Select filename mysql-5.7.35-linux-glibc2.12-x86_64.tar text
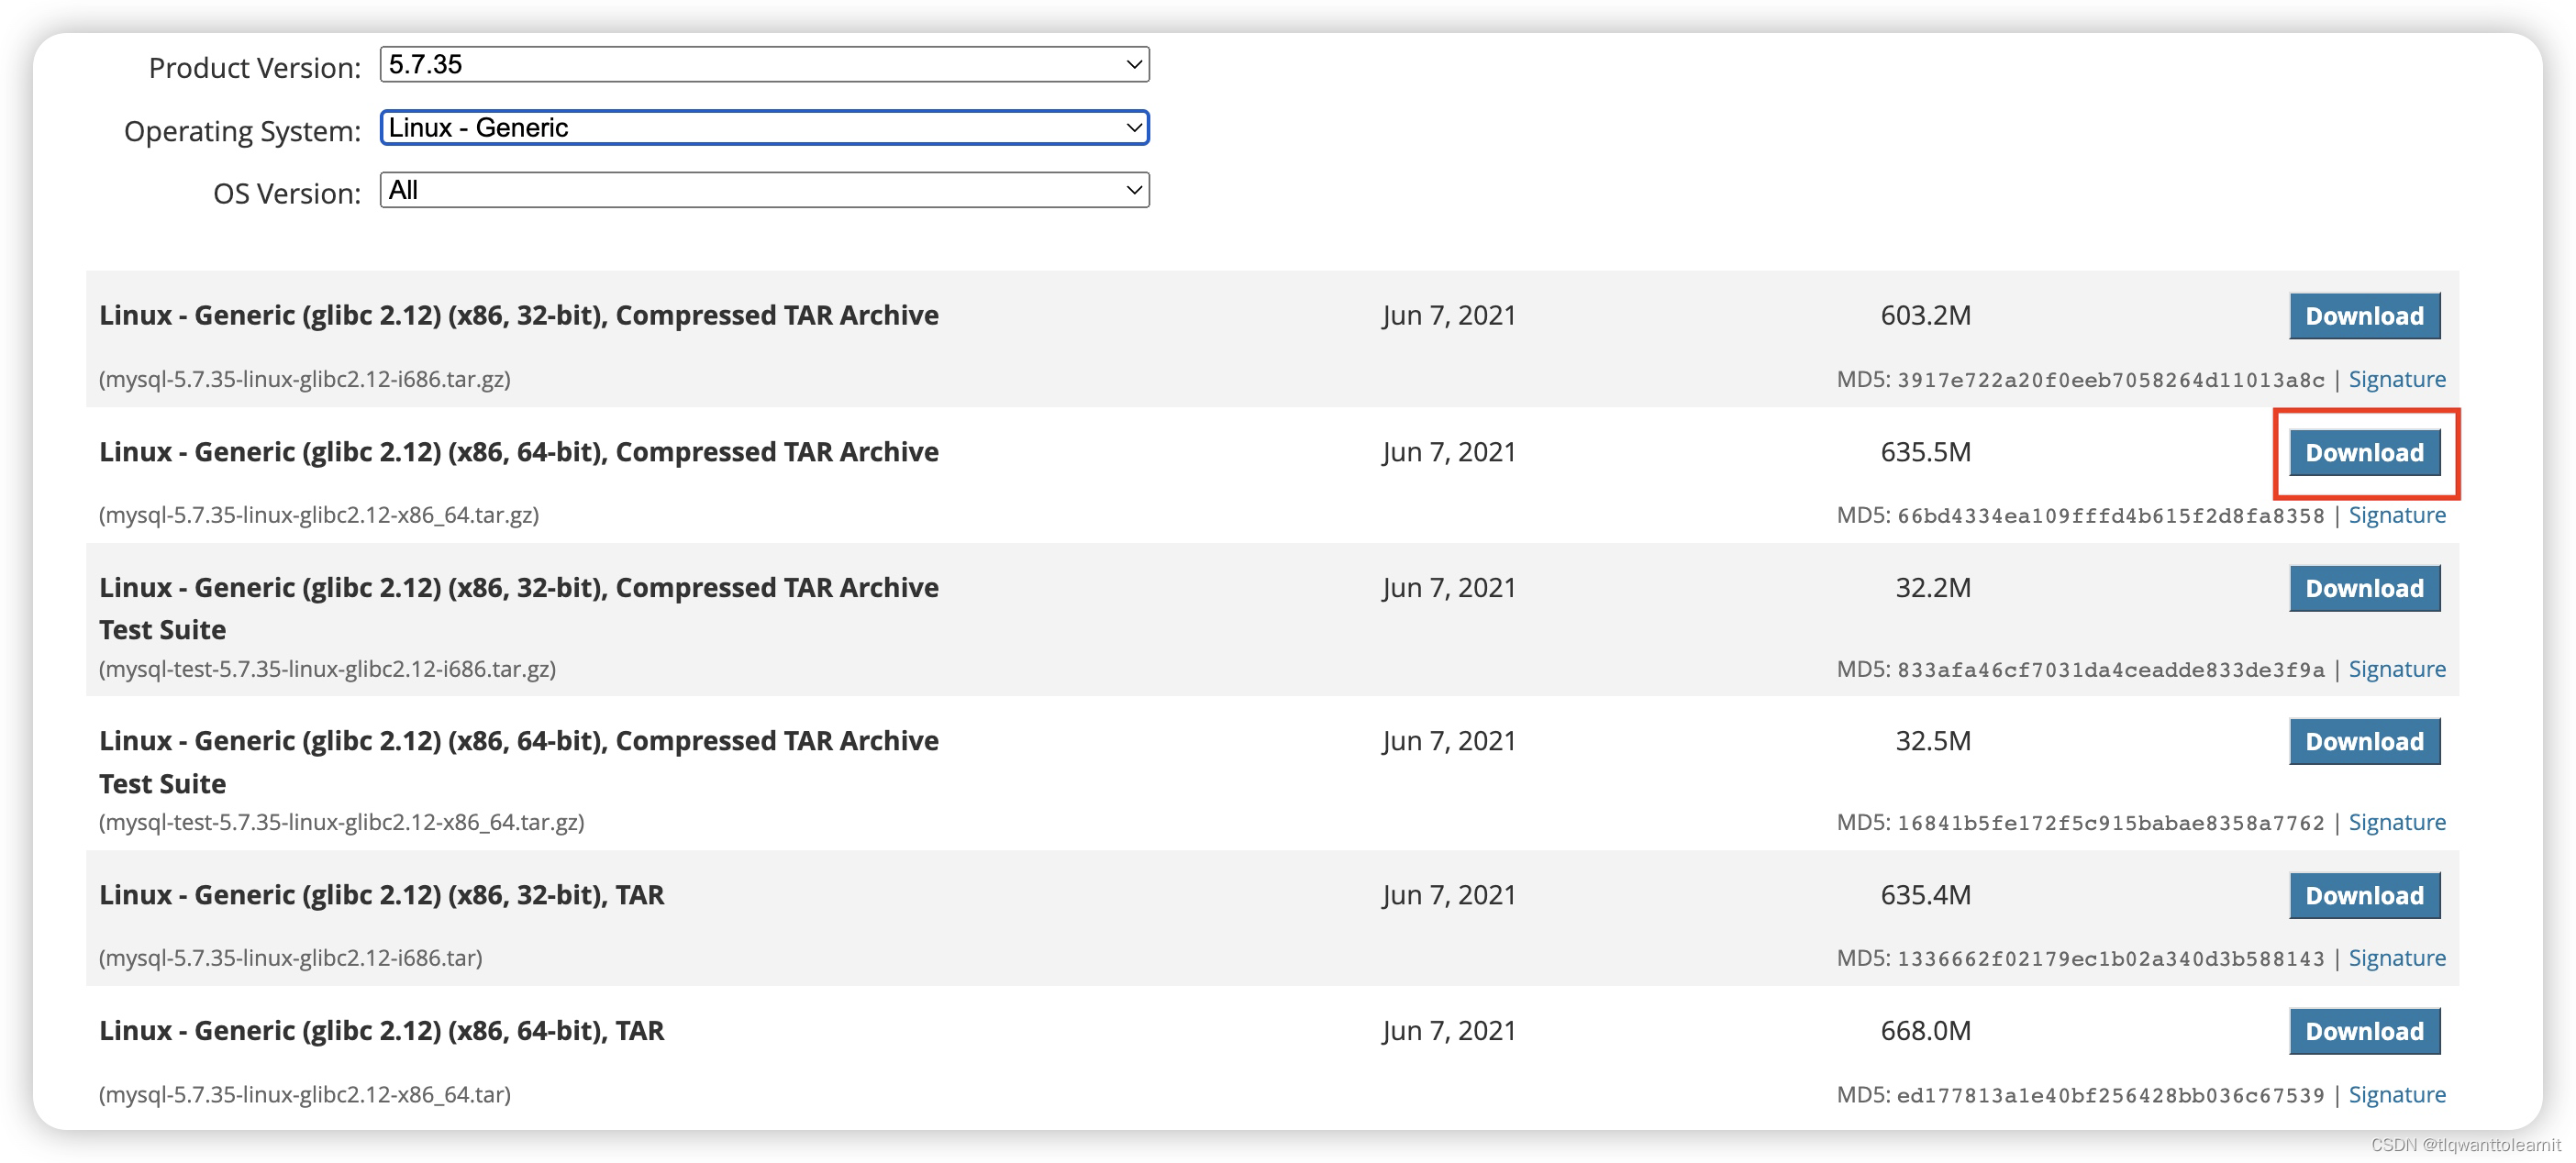2576x1163 pixels. click(305, 1095)
